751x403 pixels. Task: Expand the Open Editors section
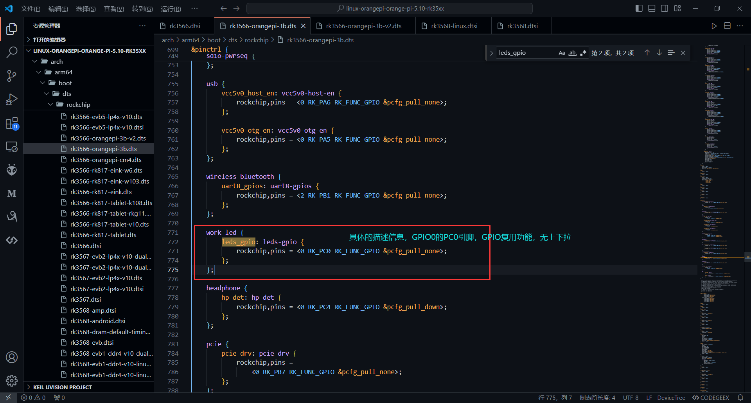[x=88, y=40]
